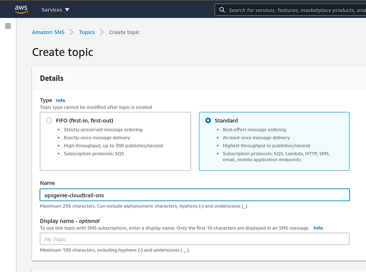This screenshot has width=366, height=272.
Task: Click 'At-least once message delivery' text
Action: [256, 138]
